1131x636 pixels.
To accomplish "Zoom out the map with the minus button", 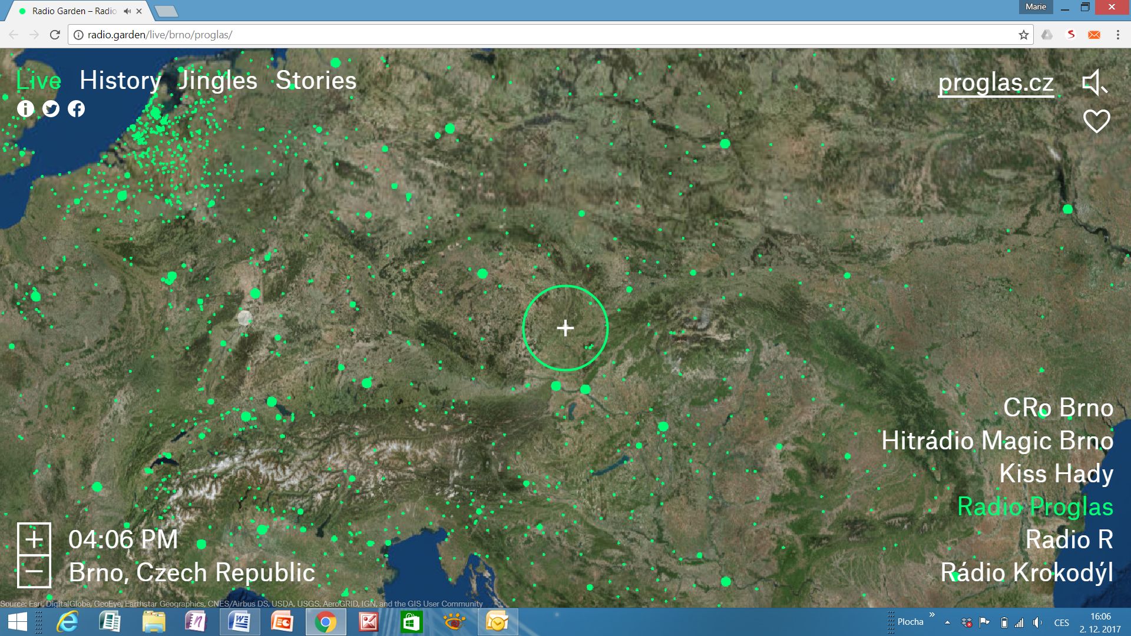I will tap(34, 571).
